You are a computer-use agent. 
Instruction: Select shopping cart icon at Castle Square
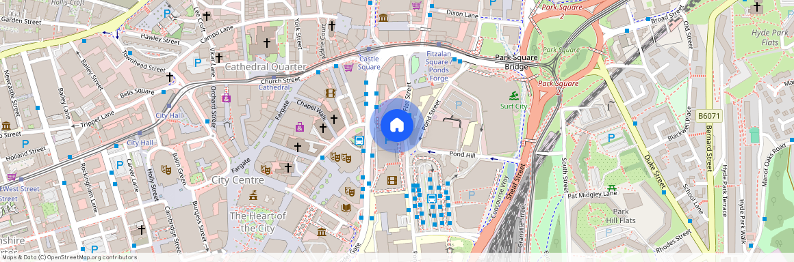click(x=348, y=67)
